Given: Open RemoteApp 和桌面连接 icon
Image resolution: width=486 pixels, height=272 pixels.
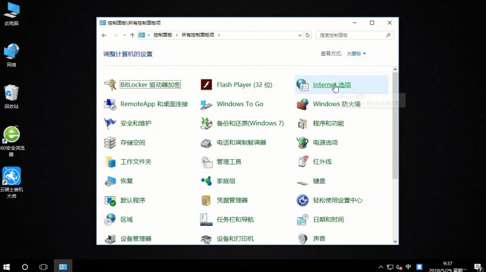Looking at the screenshot, I should [x=110, y=104].
